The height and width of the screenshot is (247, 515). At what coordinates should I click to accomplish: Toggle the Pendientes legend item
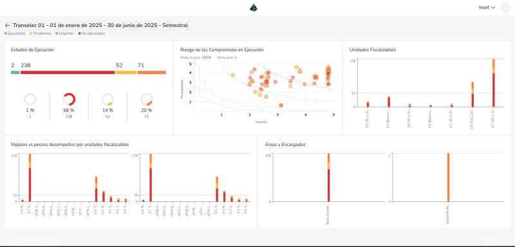pos(41,33)
